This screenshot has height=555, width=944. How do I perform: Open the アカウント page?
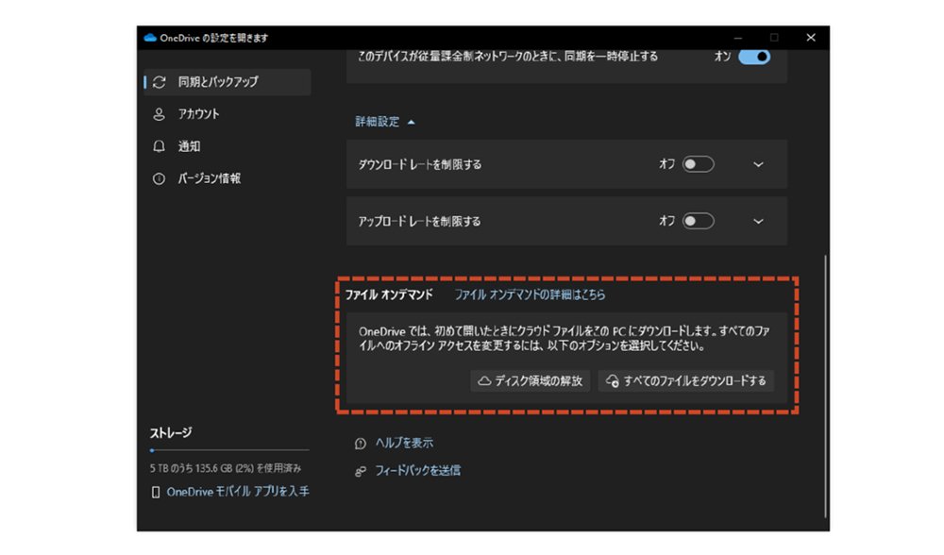point(228,114)
